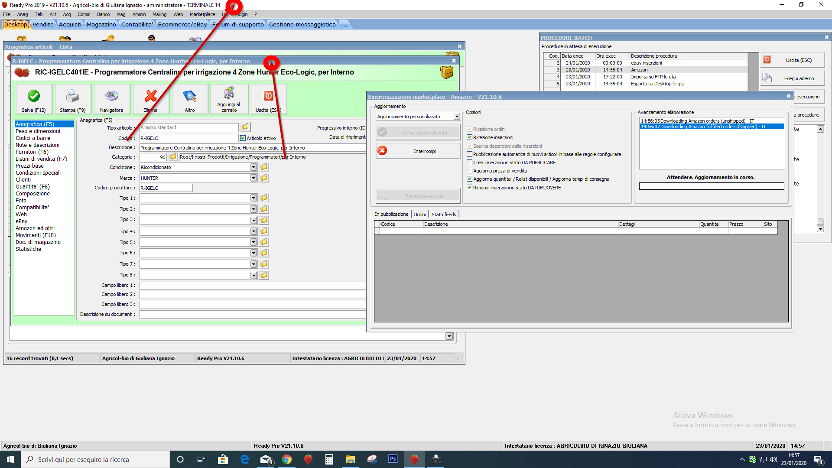832x468 pixels.
Task: Expand the Condizione dropdown
Action: pos(253,167)
